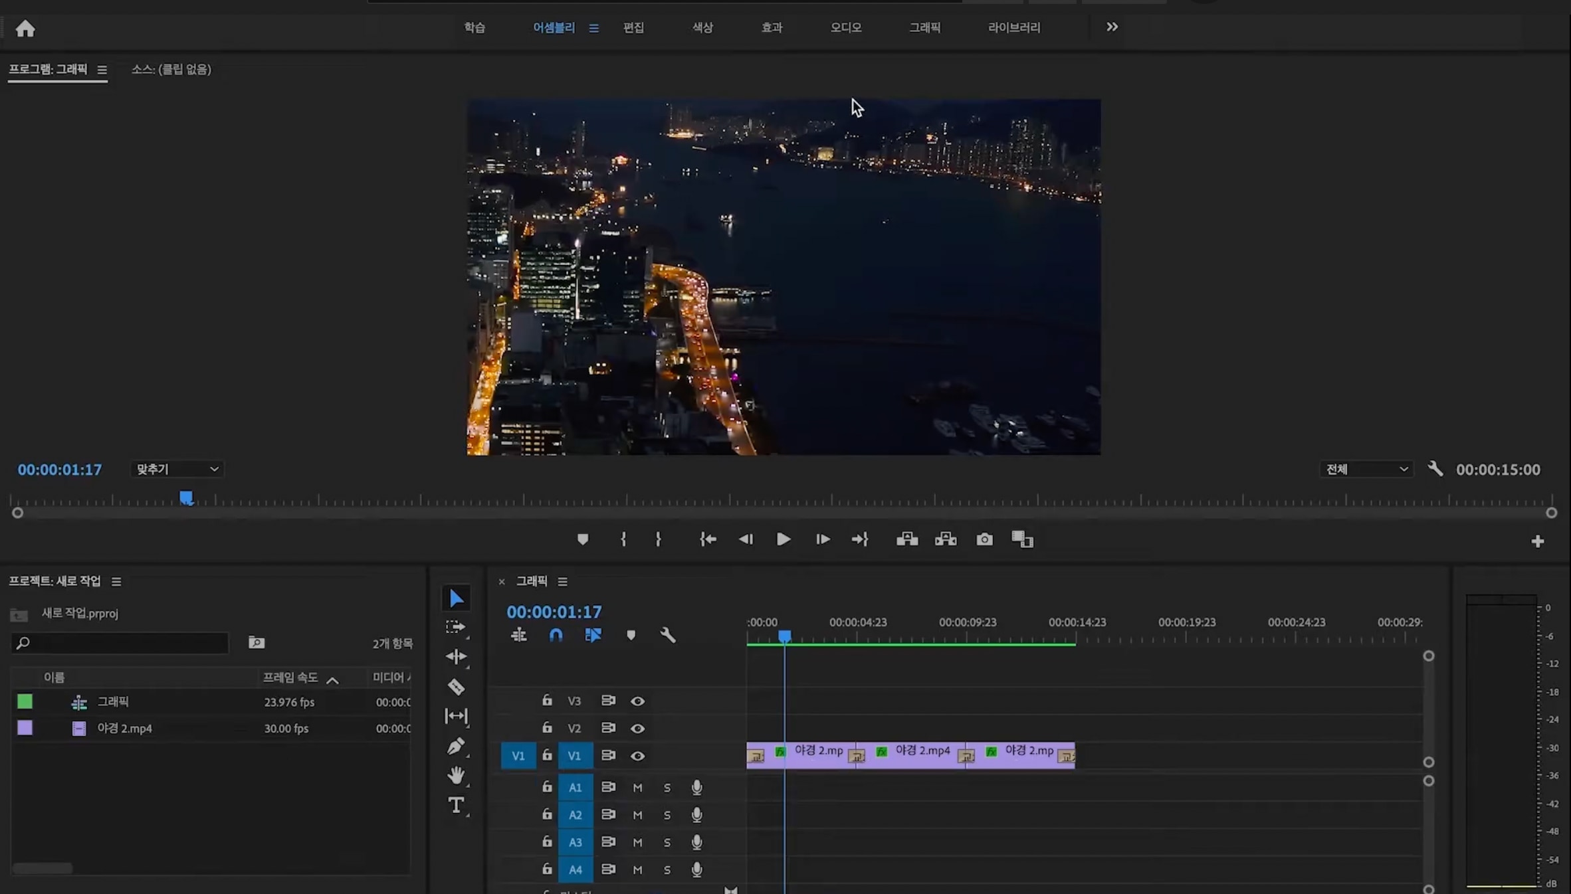Mute audio track A1
Image resolution: width=1571 pixels, height=894 pixels.
637,788
